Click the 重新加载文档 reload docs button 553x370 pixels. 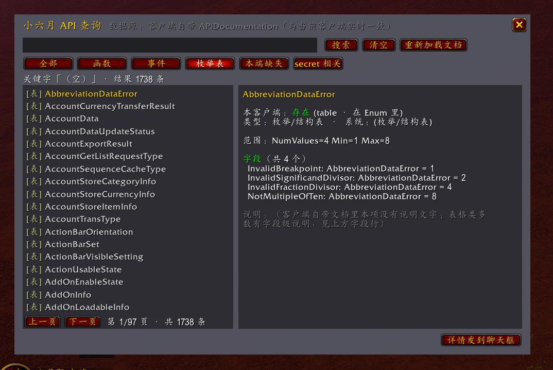(x=434, y=45)
